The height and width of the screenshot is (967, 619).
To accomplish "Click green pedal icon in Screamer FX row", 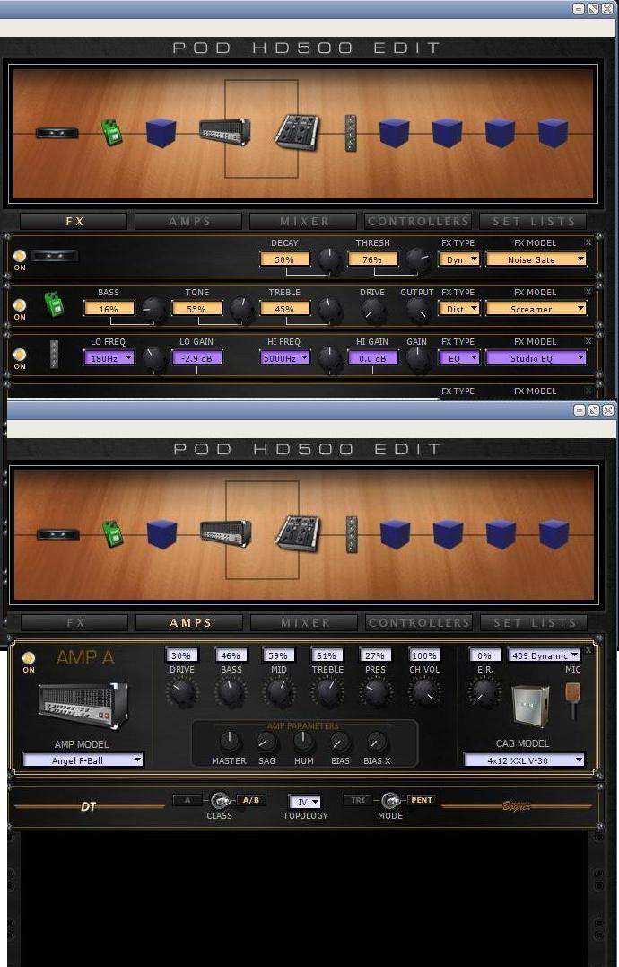I will 54,304.
